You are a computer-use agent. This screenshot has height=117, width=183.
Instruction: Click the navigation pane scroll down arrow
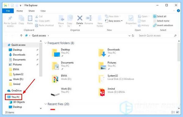41,108
